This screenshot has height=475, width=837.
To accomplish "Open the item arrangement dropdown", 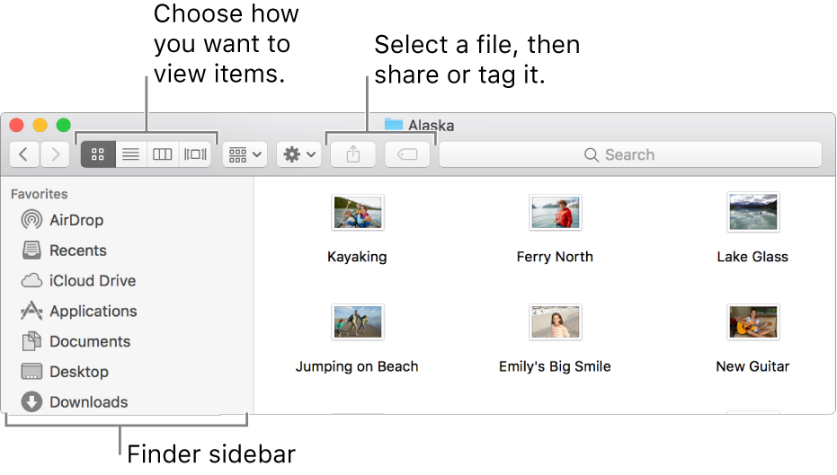I will (x=245, y=154).
